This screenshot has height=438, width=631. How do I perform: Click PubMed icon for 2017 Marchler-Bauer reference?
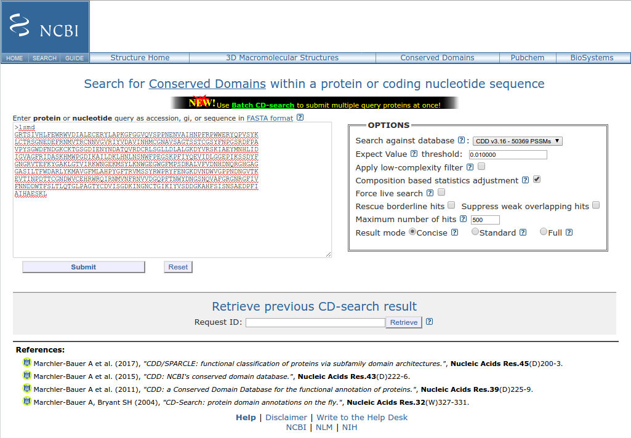[27, 363]
